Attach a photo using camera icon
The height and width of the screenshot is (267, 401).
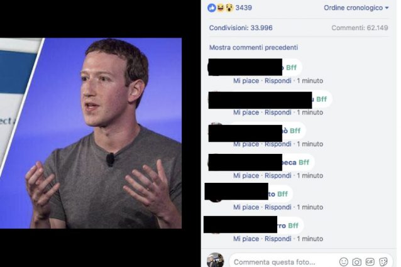[357, 262]
